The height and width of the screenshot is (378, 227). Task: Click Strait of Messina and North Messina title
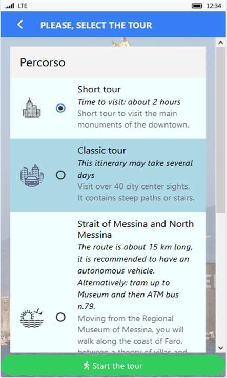pos(136,229)
